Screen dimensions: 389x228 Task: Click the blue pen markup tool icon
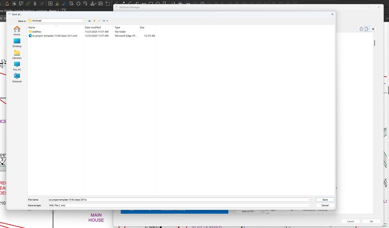point(64,4)
